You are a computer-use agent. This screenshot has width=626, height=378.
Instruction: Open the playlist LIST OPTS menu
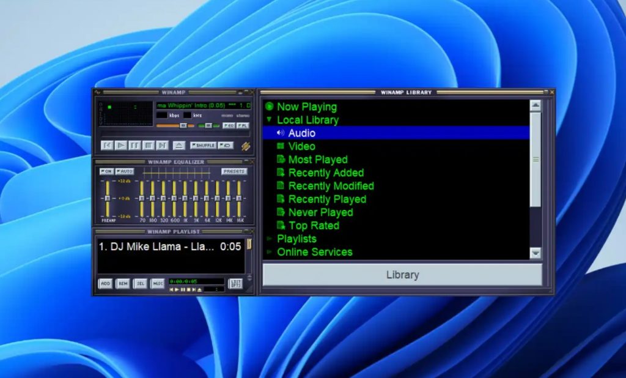235,284
